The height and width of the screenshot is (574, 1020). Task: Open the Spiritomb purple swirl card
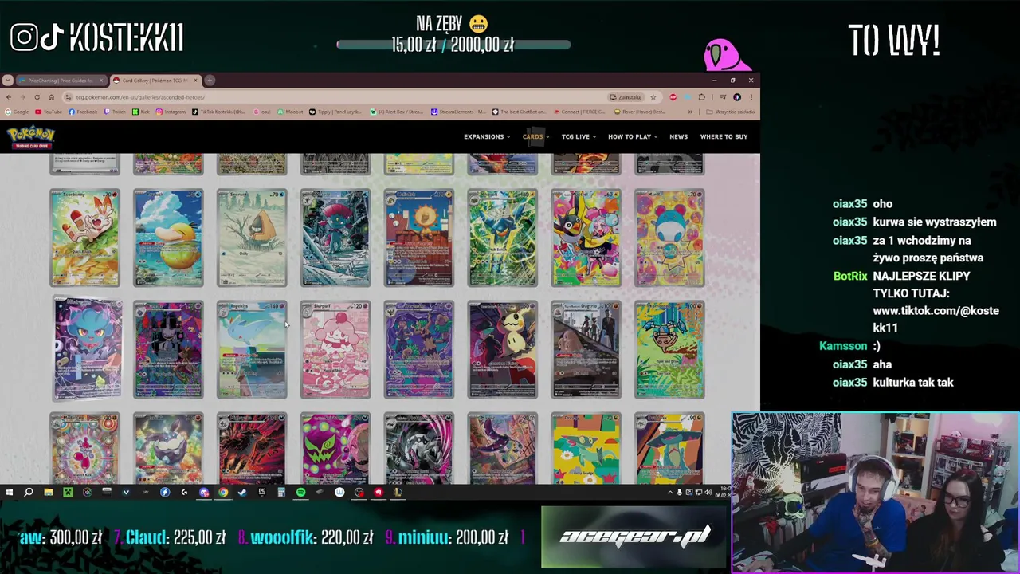coord(335,448)
